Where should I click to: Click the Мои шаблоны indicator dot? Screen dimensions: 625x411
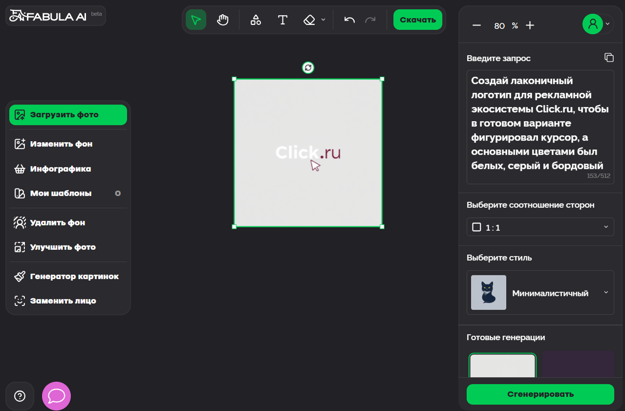[118, 193]
